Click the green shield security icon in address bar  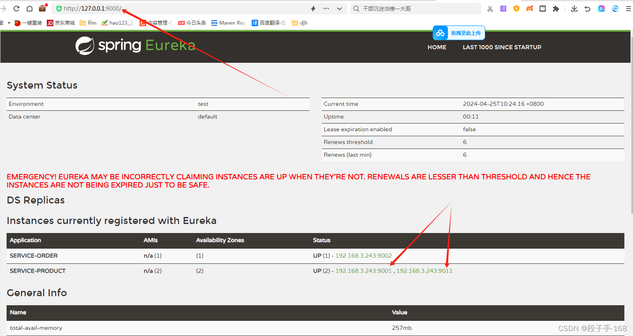(x=59, y=9)
